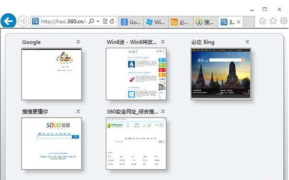Open the Bing page thumbnail
Screen dimensions: 289x180
click(221, 74)
